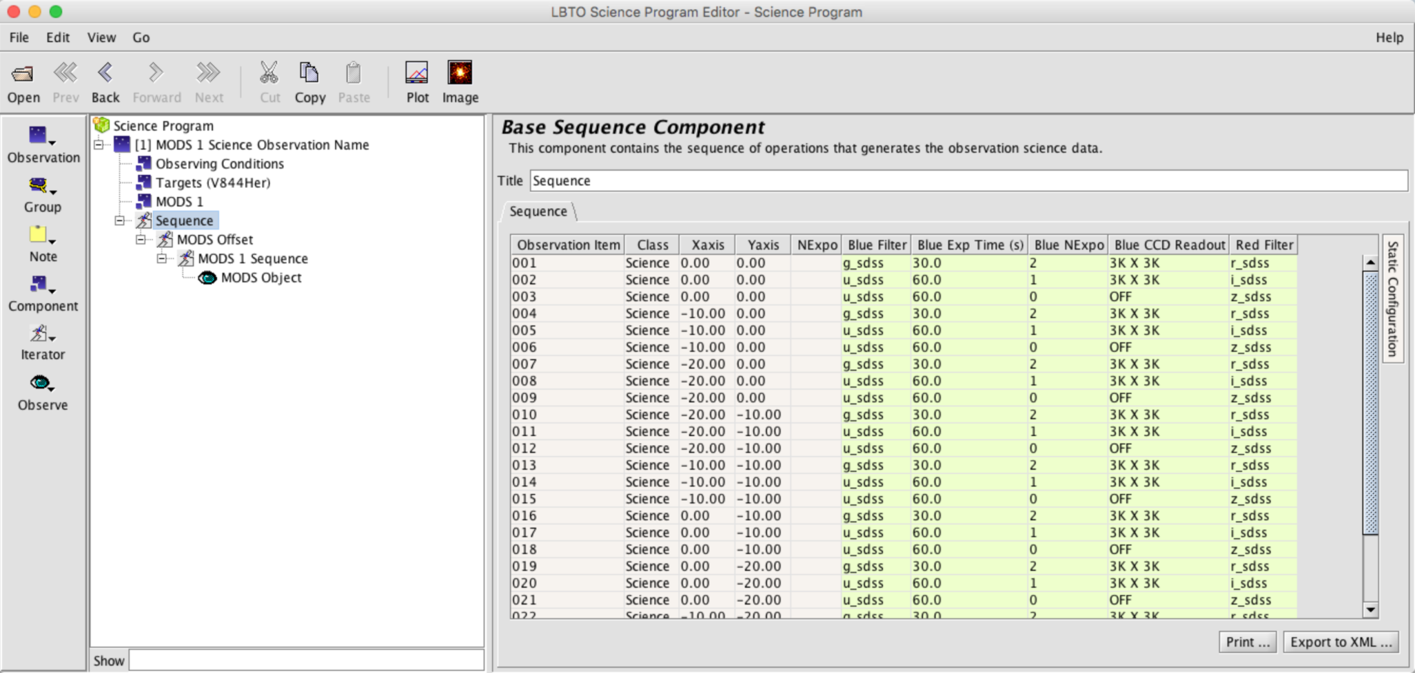Select the MODS 1 Sequence tree node
Image resolution: width=1415 pixels, height=673 pixels.
[x=253, y=258]
